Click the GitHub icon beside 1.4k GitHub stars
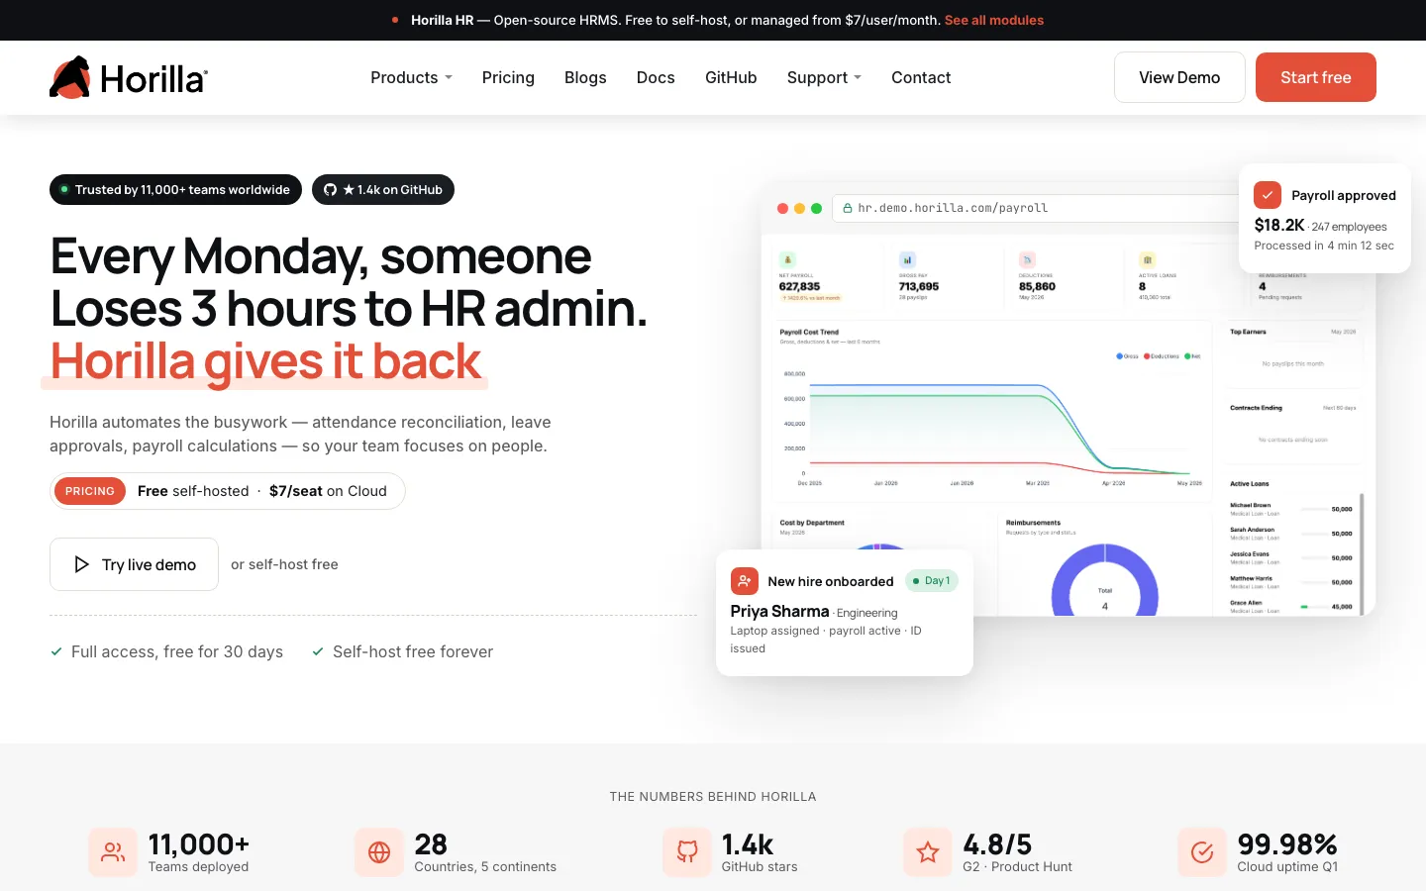This screenshot has height=891, width=1426. [687, 852]
